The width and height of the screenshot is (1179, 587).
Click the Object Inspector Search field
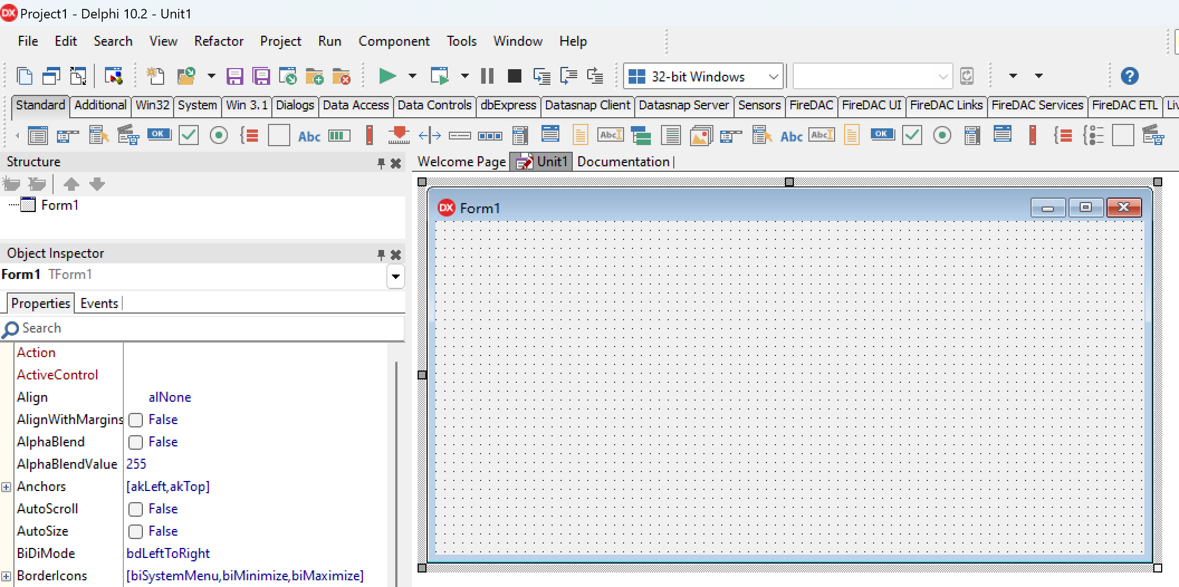(x=203, y=328)
